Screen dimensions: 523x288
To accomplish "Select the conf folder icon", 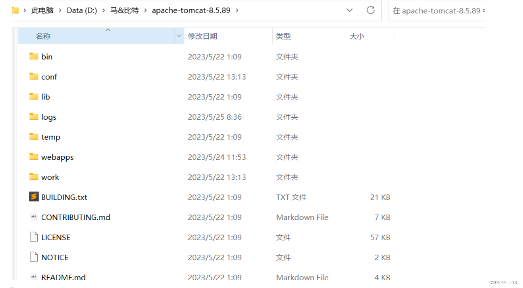I will [34, 76].
